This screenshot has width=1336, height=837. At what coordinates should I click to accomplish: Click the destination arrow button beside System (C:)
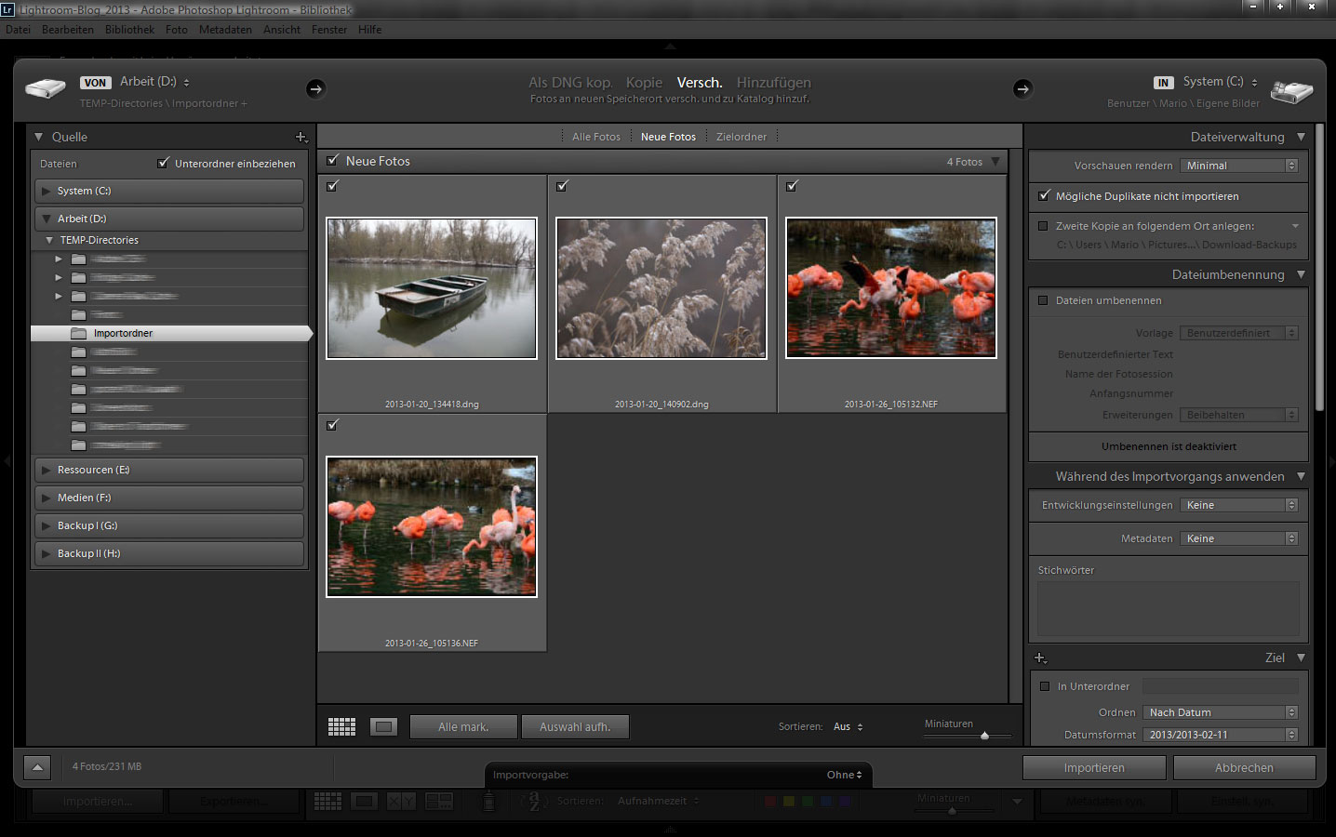coord(1022,88)
